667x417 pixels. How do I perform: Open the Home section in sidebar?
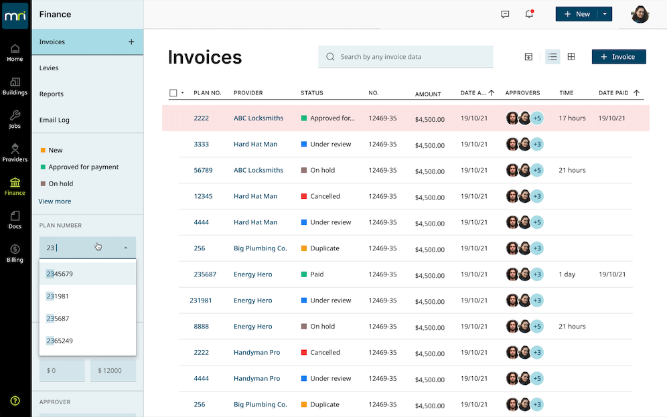click(x=15, y=52)
